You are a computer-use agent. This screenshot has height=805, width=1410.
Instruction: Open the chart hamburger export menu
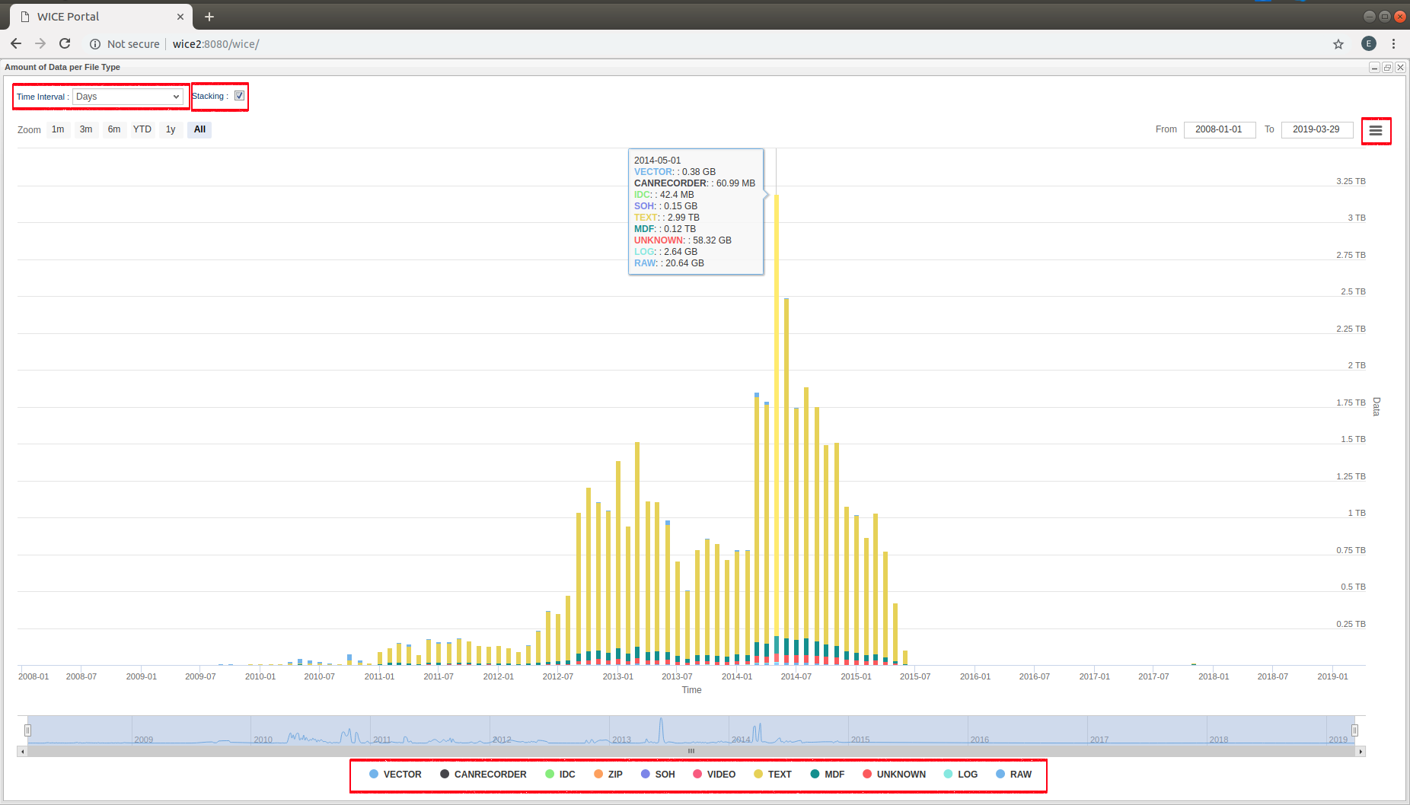(1375, 131)
